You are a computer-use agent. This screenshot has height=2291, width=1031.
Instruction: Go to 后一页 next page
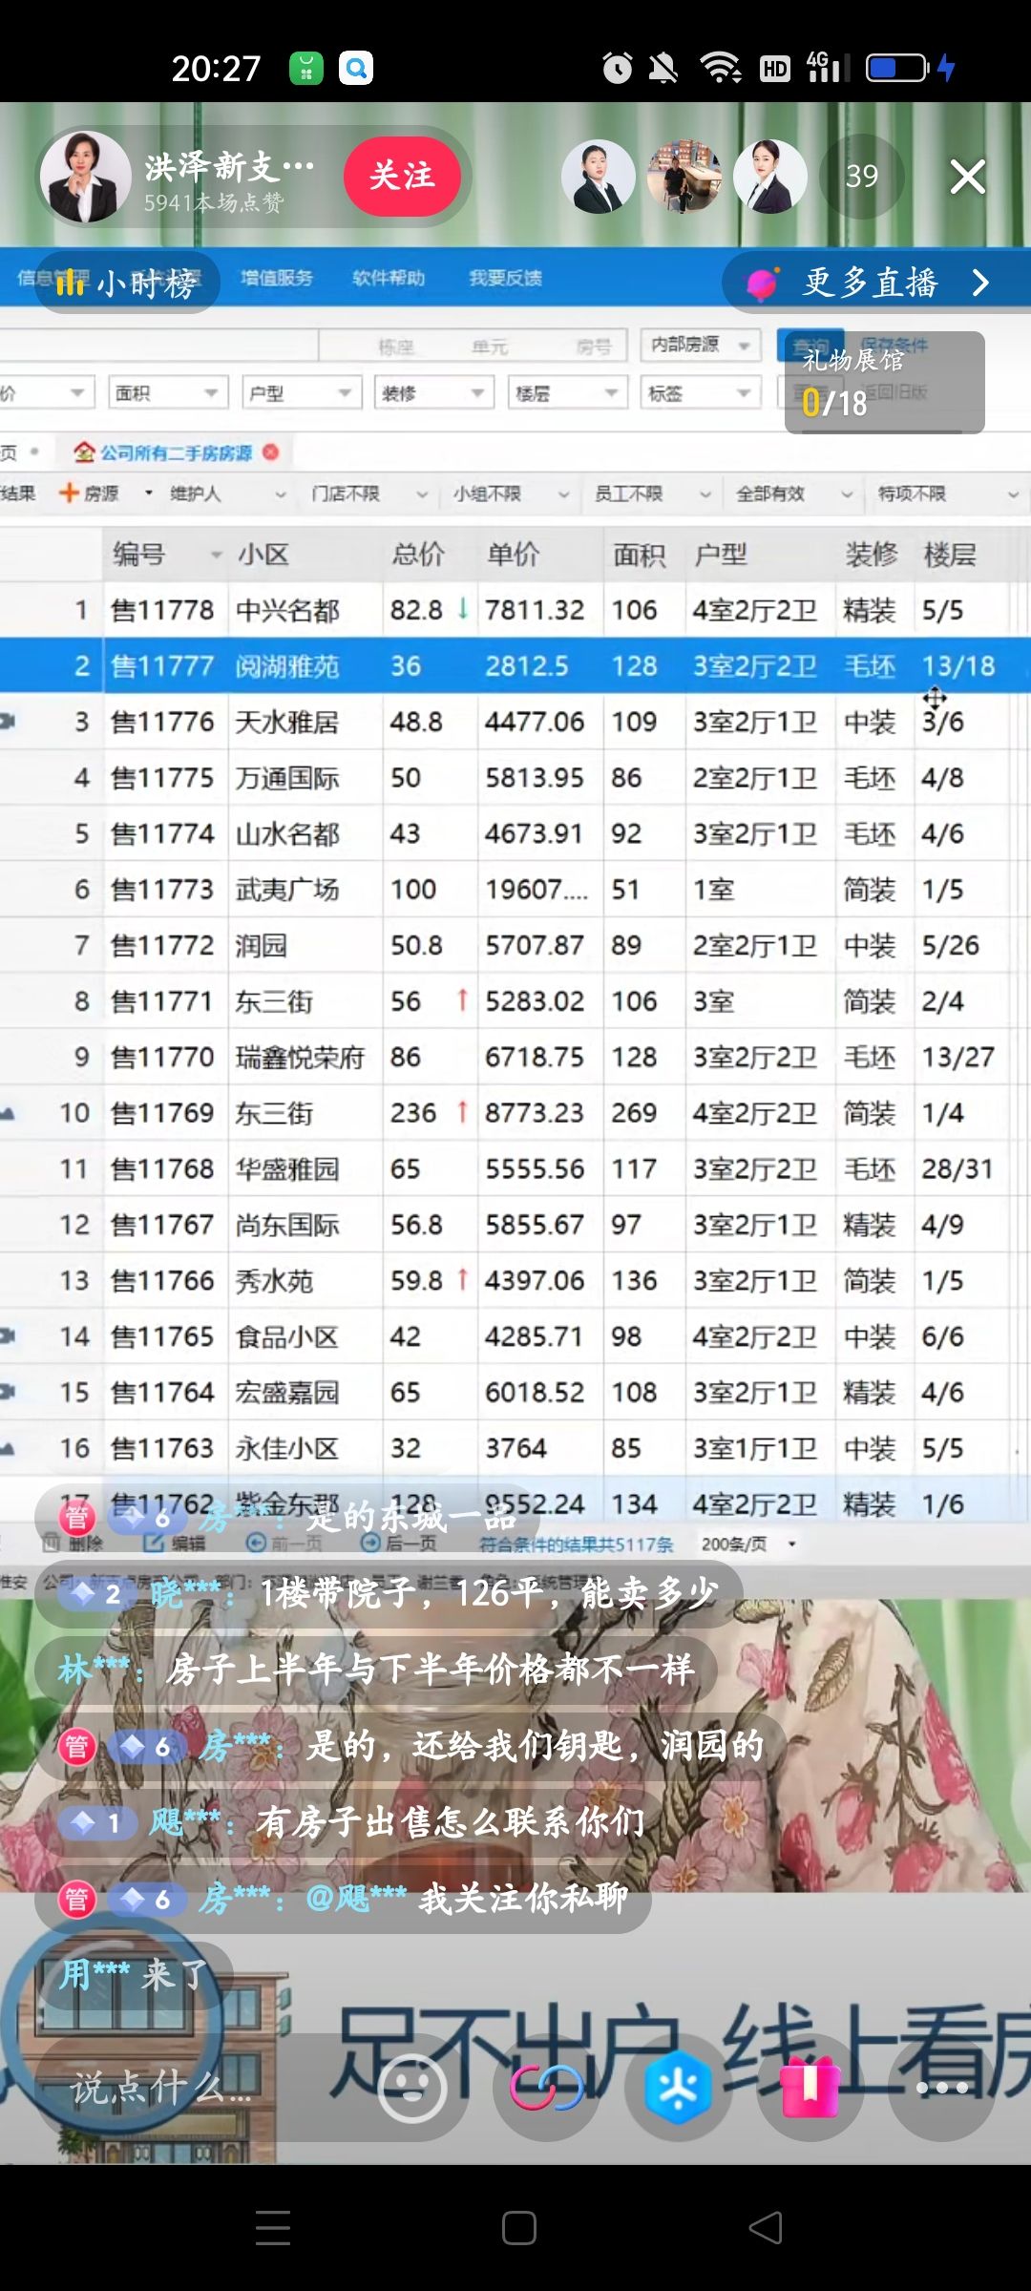pyautogui.click(x=398, y=1544)
